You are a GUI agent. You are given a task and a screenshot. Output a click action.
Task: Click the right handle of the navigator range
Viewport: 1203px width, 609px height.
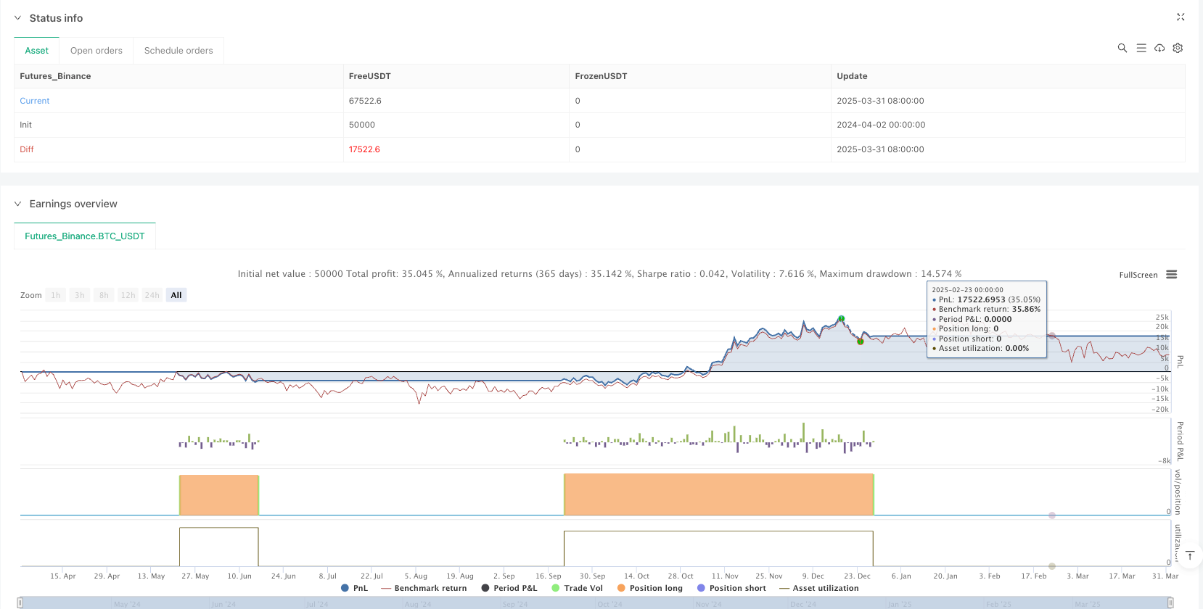[1170, 603]
